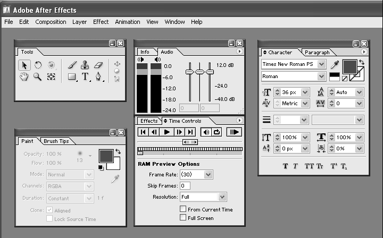Select the Pen tool
Viewport: 383px width, 238px height.
98,77
